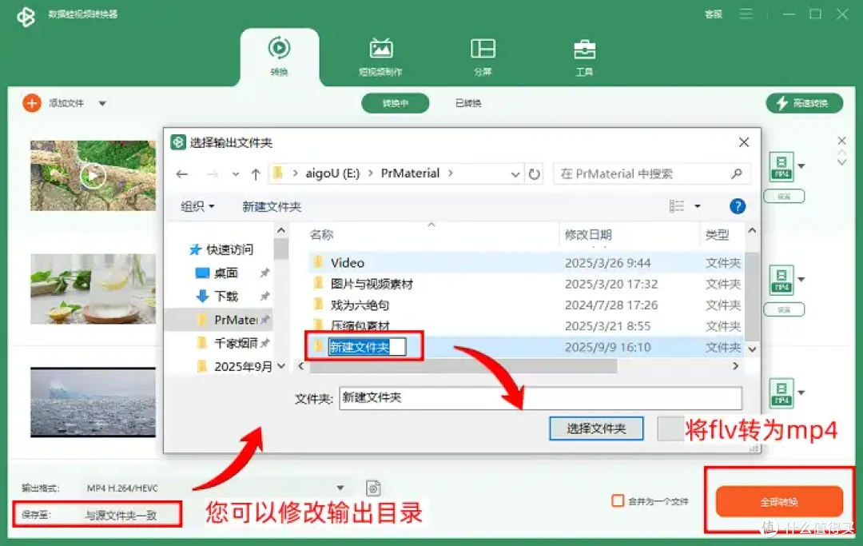Open the Convert tab
Viewport: 863px width, 546px height.
279,57
